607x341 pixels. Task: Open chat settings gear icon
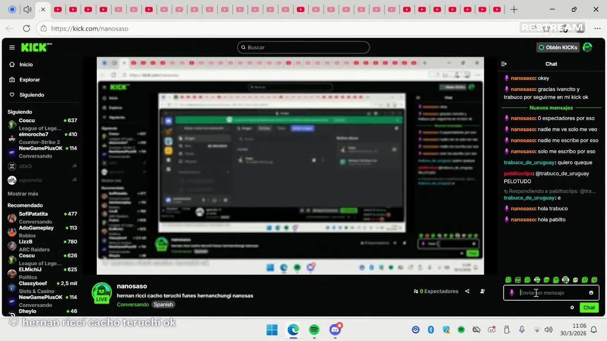[x=572, y=308]
